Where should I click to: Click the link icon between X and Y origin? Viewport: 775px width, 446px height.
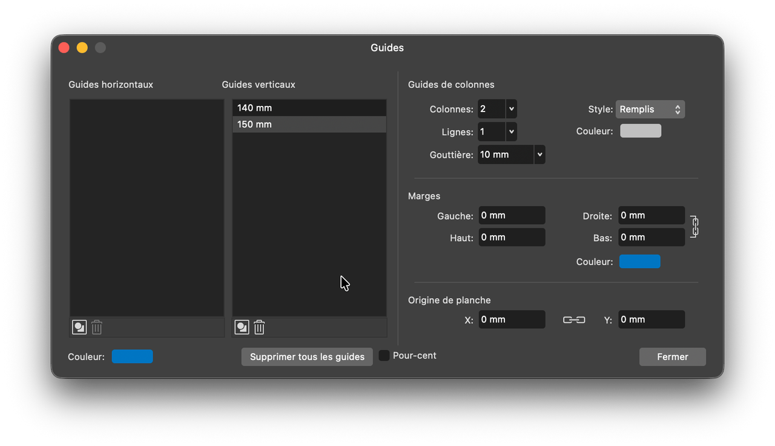point(573,319)
